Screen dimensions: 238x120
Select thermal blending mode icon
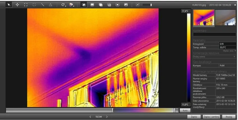pyautogui.click(x=109, y=5)
